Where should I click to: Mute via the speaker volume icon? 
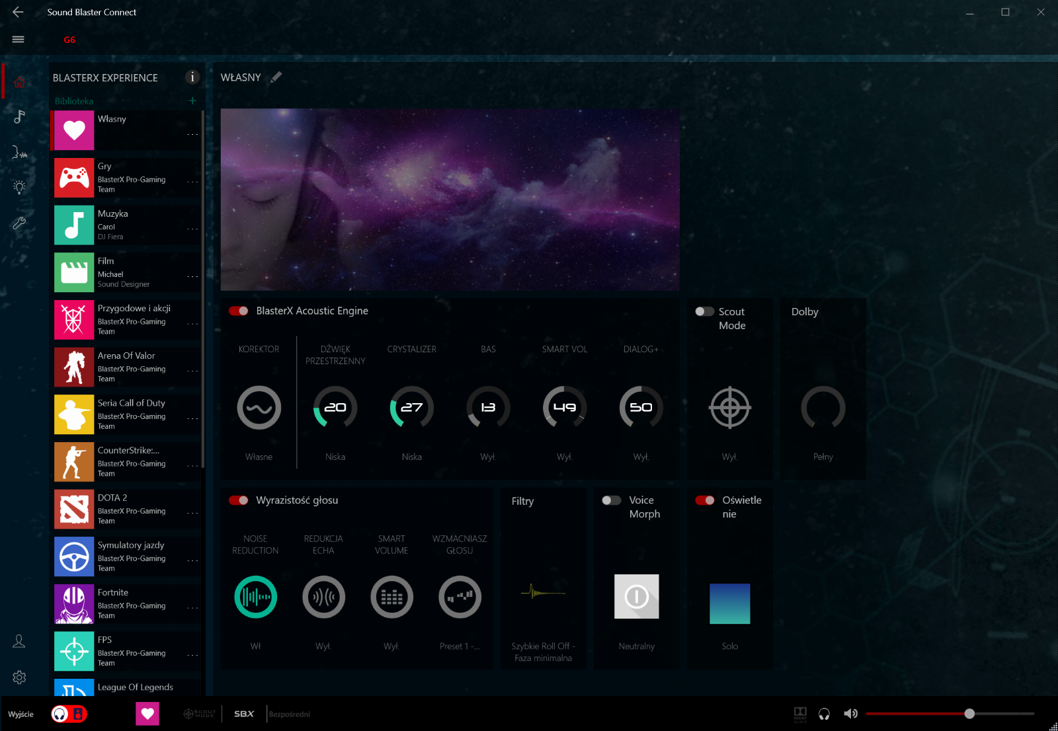tap(851, 714)
